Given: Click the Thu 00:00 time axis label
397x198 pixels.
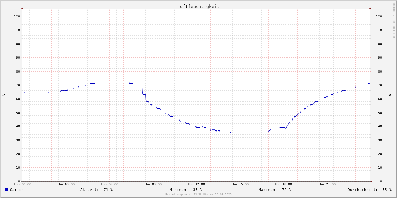Looking at the screenshot, I should click(22, 184).
